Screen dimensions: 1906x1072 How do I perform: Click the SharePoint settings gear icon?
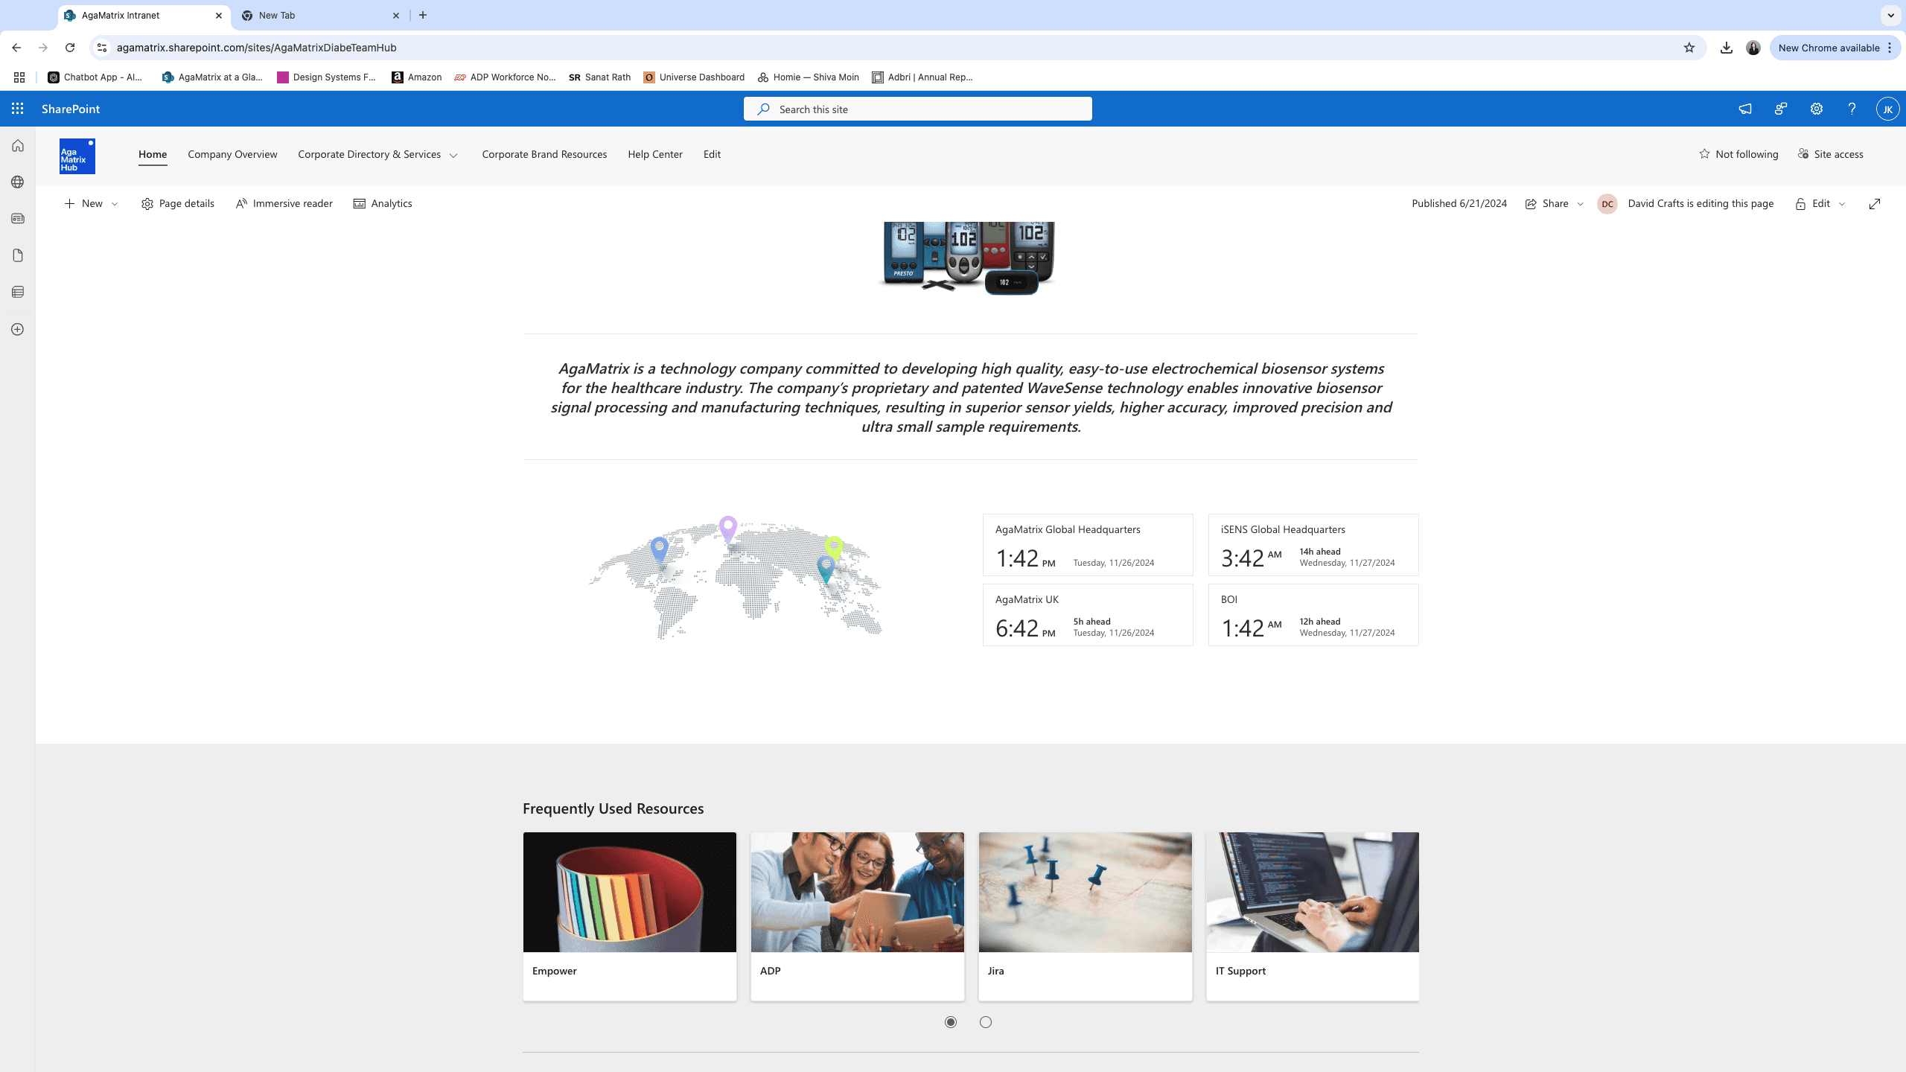coord(1817,109)
